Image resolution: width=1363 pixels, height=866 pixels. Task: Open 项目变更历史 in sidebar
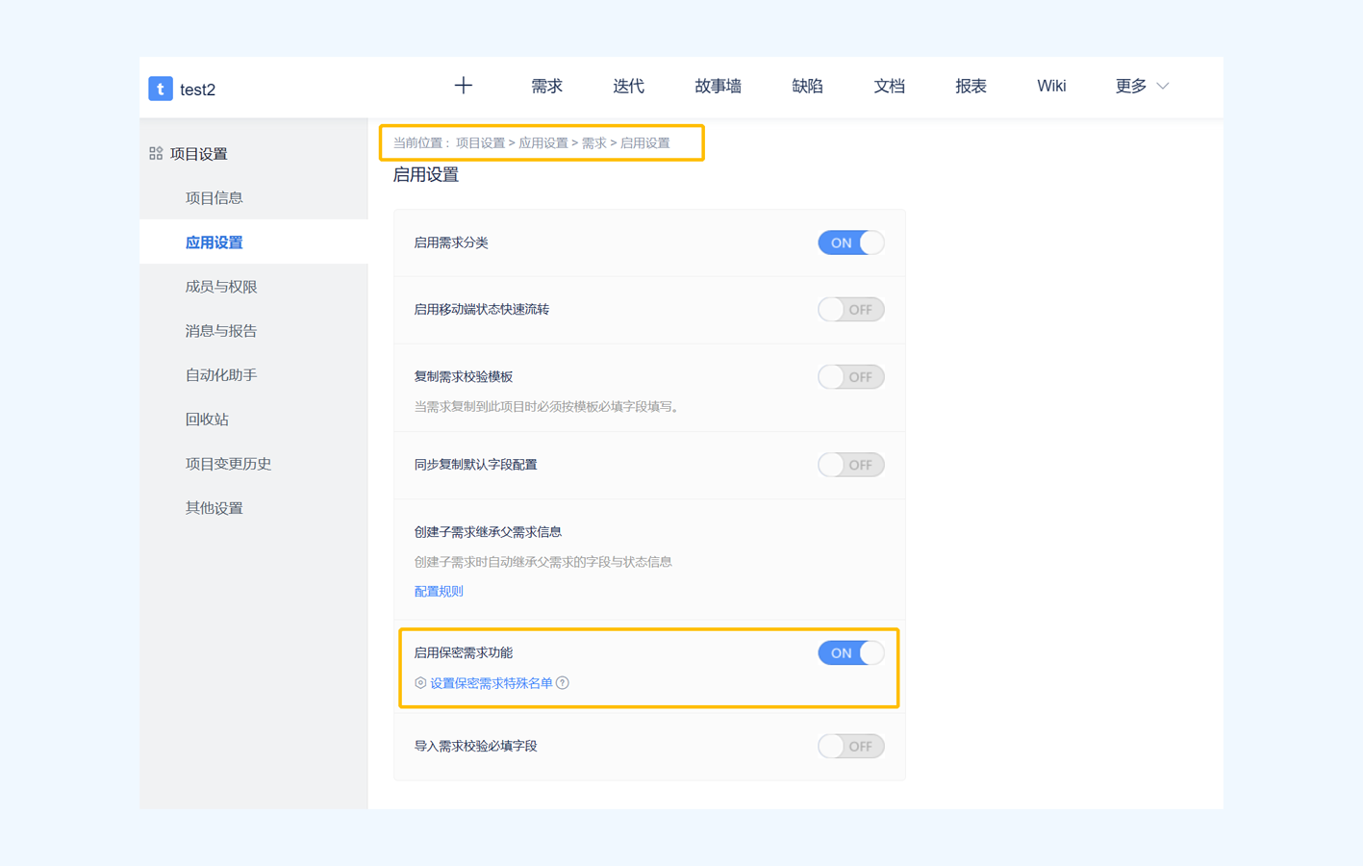pyautogui.click(x=228, y=464)
